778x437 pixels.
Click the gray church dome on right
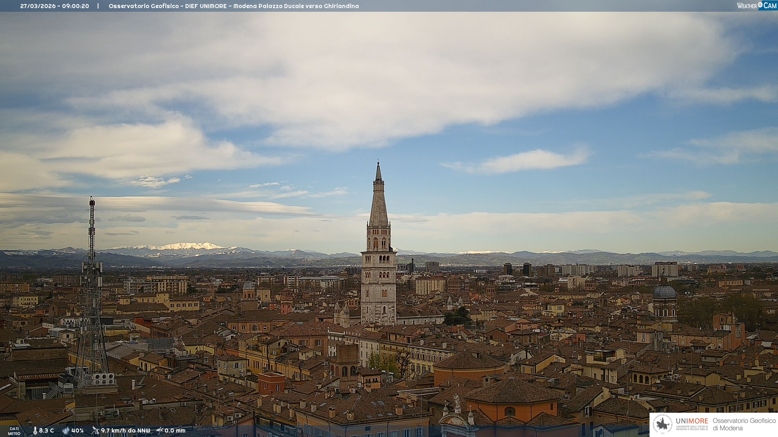665,292
